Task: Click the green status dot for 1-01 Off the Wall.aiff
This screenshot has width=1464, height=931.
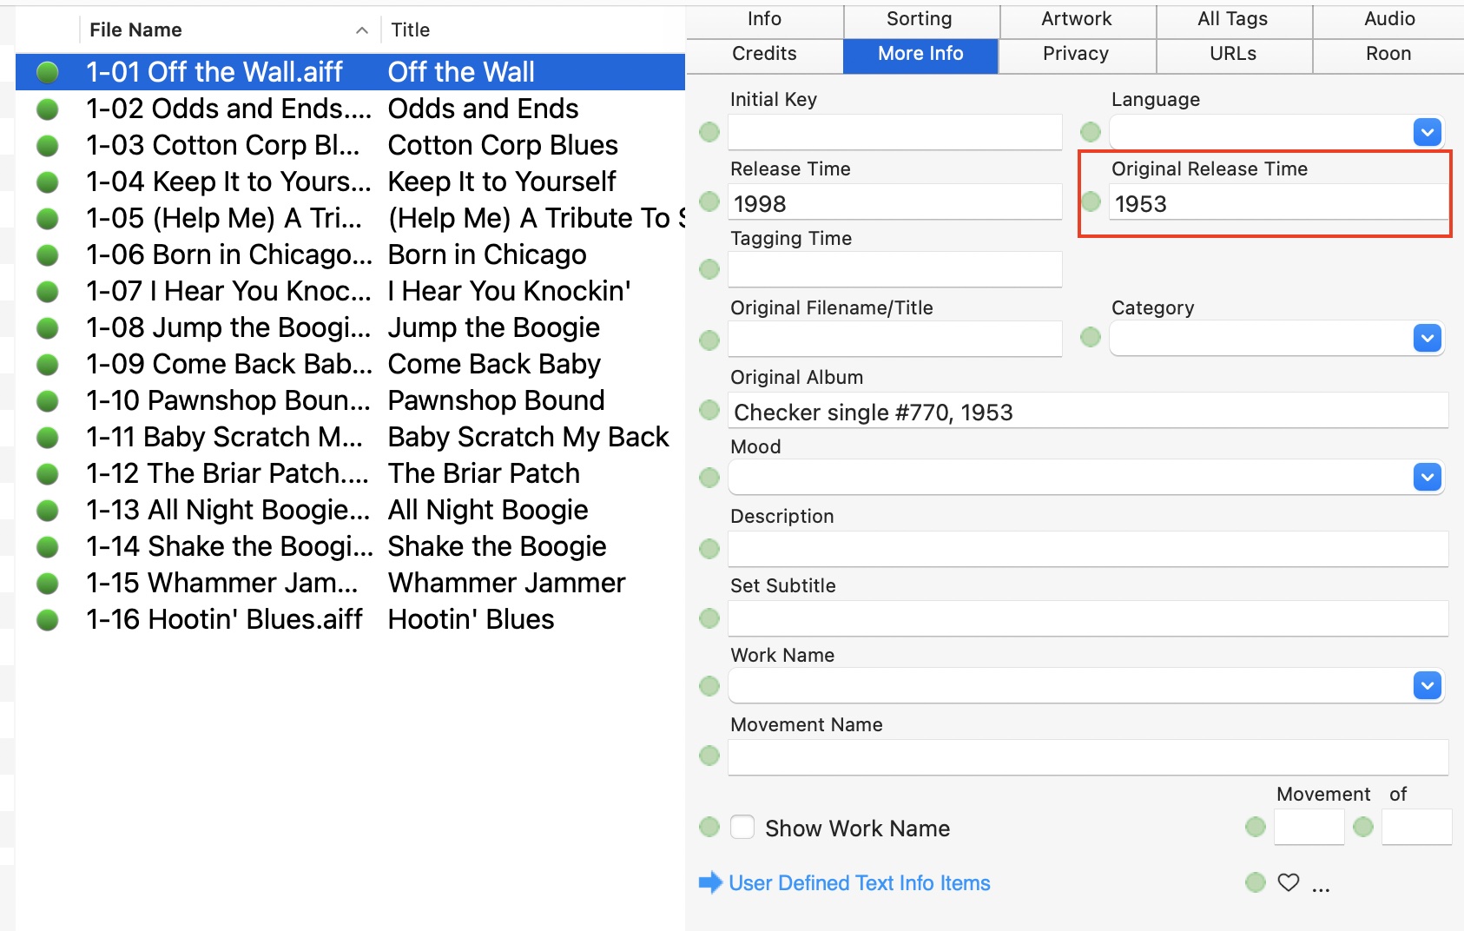Action: 48,72
